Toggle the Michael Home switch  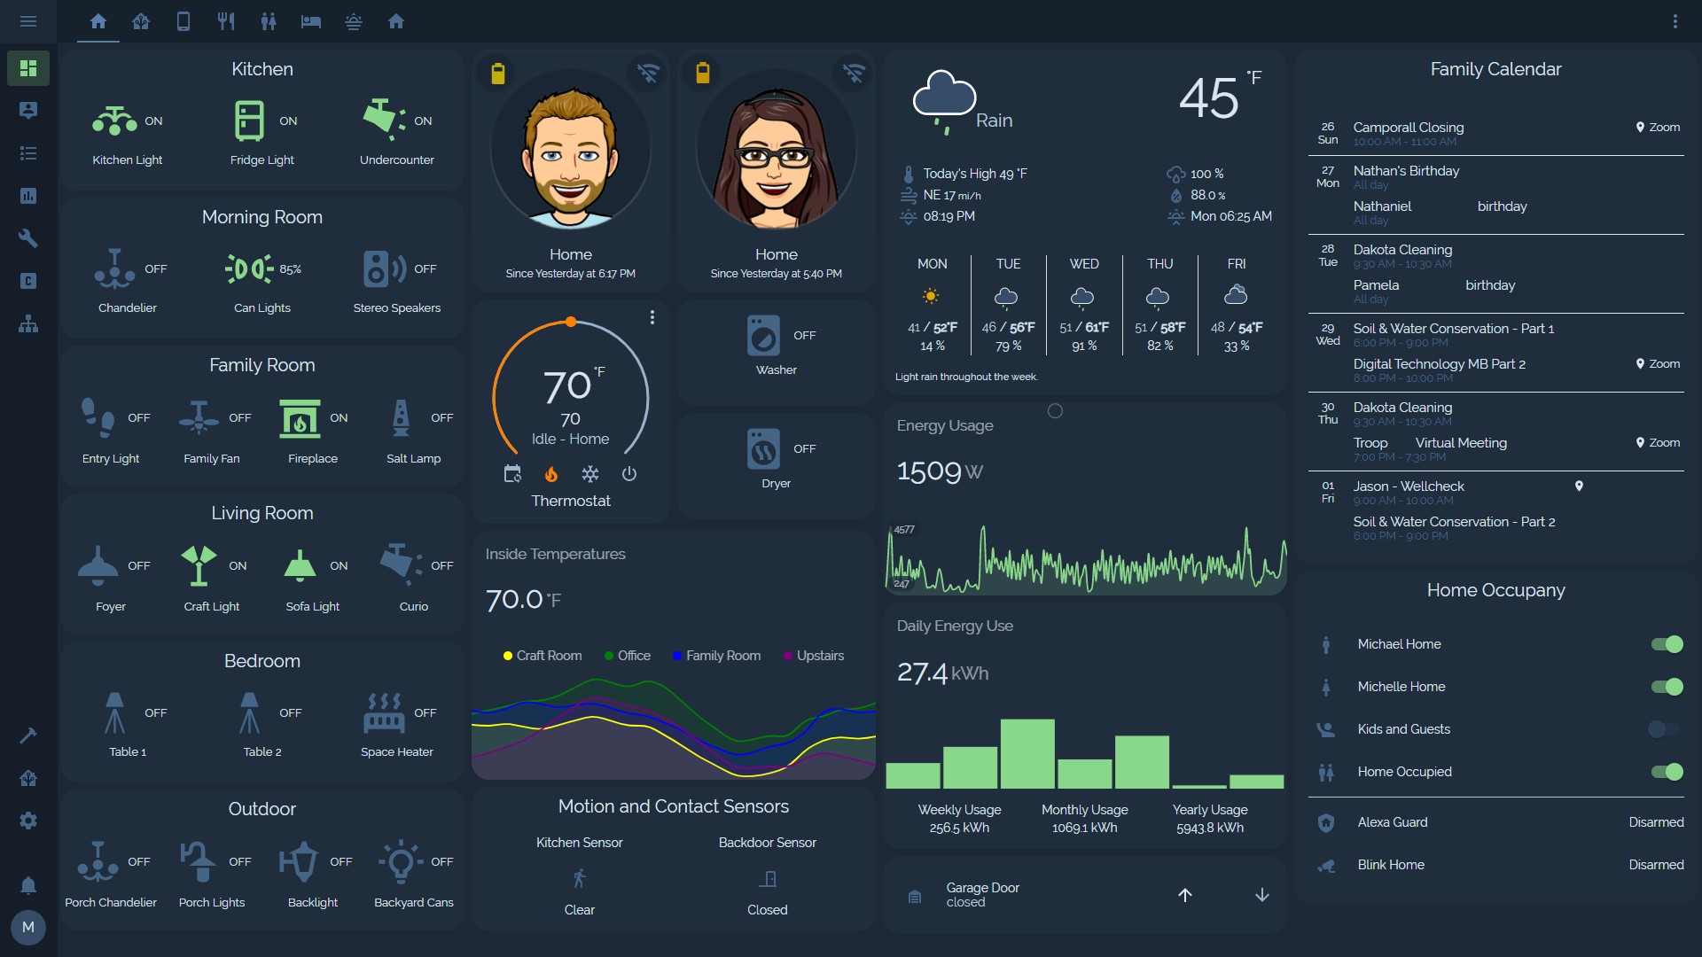pos(1667,644)
